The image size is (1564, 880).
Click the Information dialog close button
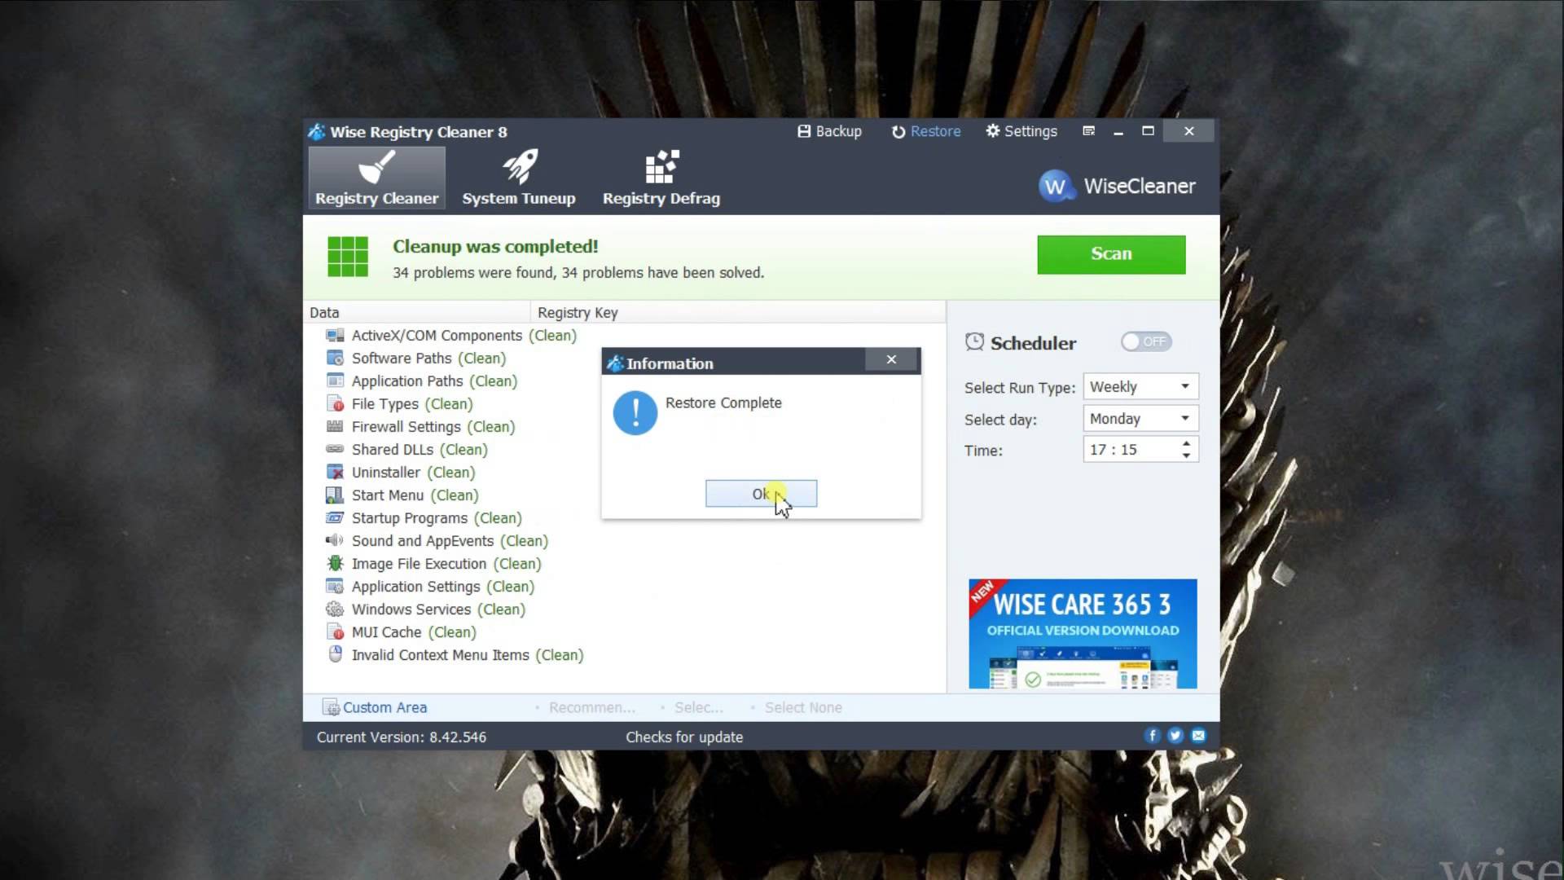coord(892,359)
